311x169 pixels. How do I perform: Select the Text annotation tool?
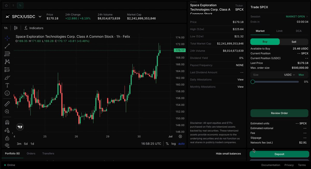click(x=7, y=85)
